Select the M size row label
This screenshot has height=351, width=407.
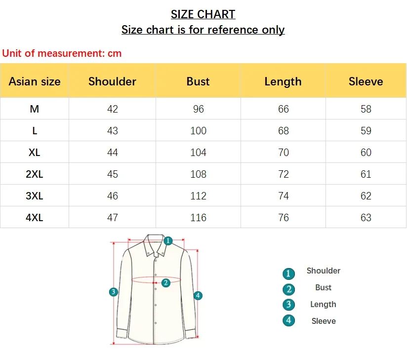[35, 109]
